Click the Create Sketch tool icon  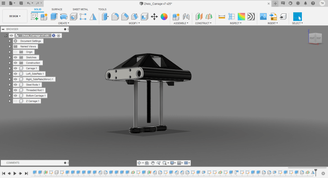(35, 17)
